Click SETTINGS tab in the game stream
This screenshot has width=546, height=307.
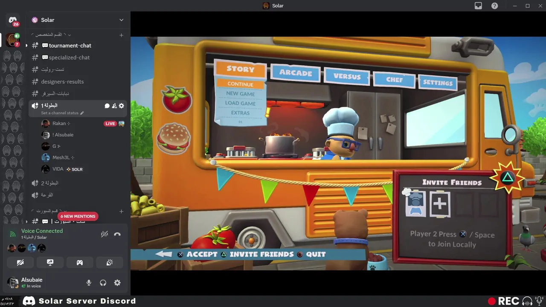pyautogui.click(x=438, y=83)
